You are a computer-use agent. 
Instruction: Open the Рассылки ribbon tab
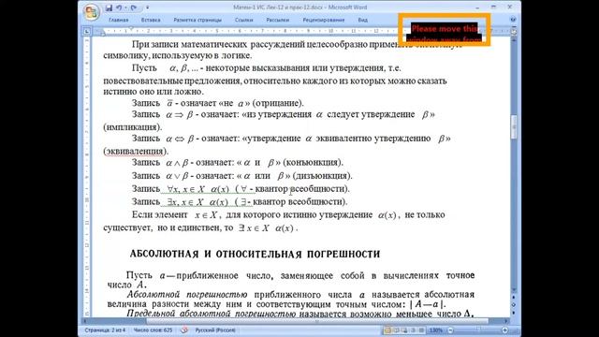point(278,20)
